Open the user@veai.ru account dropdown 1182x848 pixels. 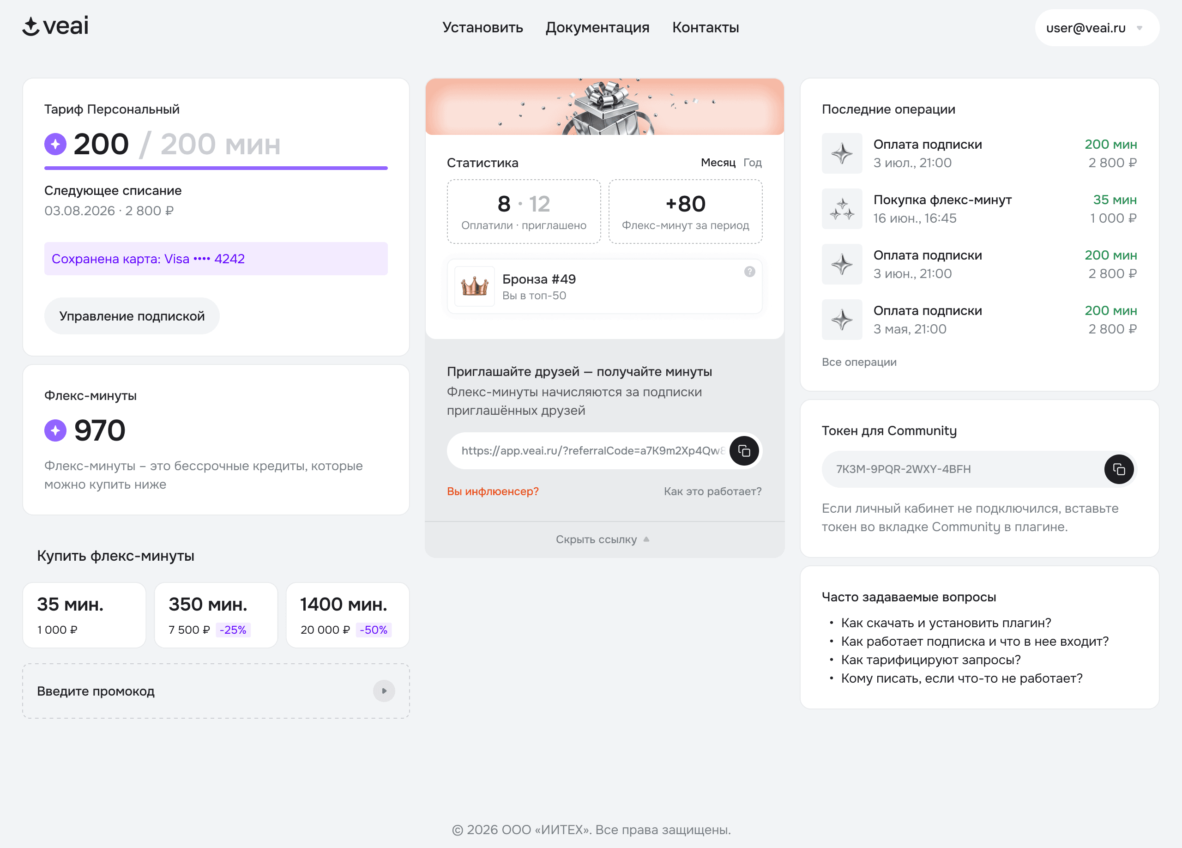[1097, 28]
